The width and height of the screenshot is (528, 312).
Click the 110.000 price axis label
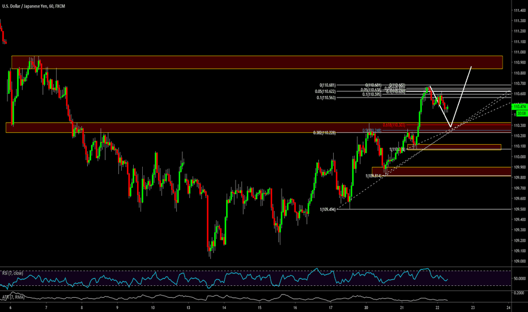[x=520, y=157]
